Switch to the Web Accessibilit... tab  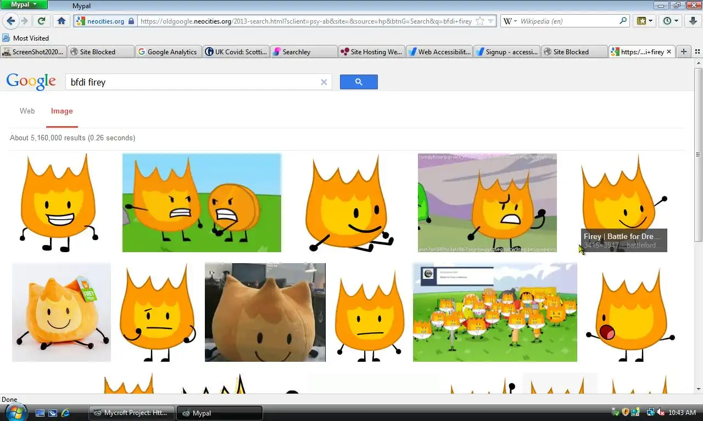[439, 52]
